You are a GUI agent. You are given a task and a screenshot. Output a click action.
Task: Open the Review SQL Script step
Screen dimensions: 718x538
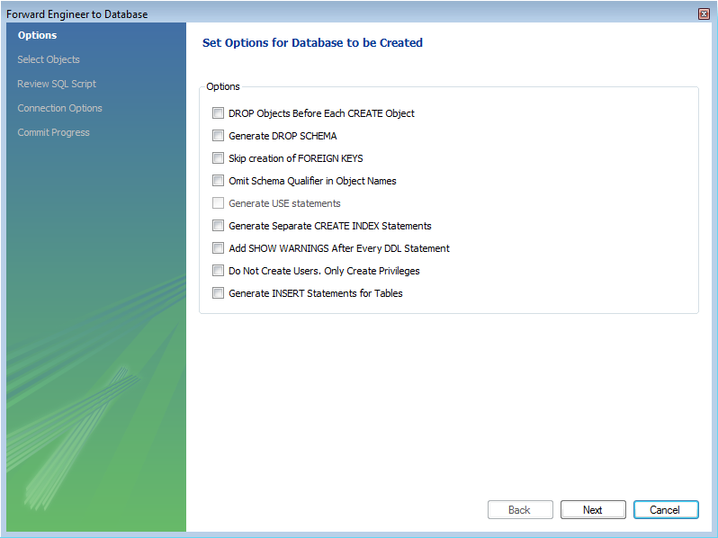click(57, 84)
